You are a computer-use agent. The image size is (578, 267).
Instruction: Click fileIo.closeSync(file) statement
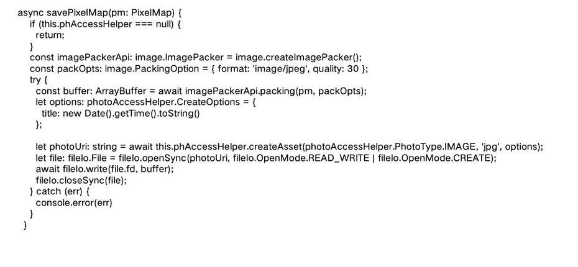tap(81, 181)
